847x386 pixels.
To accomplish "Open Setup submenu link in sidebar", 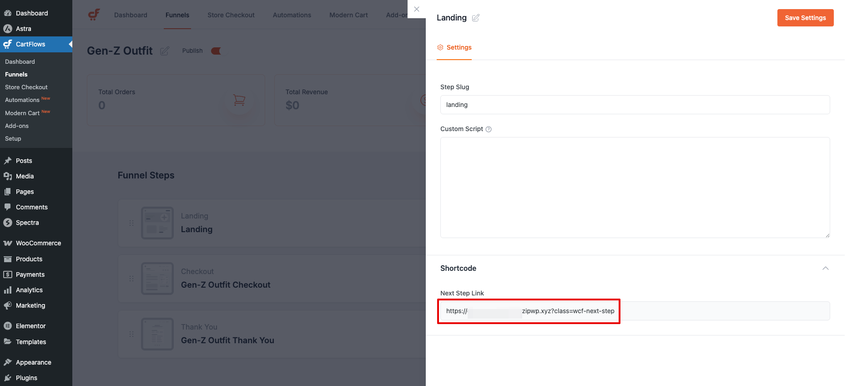I will coord(13,138).
